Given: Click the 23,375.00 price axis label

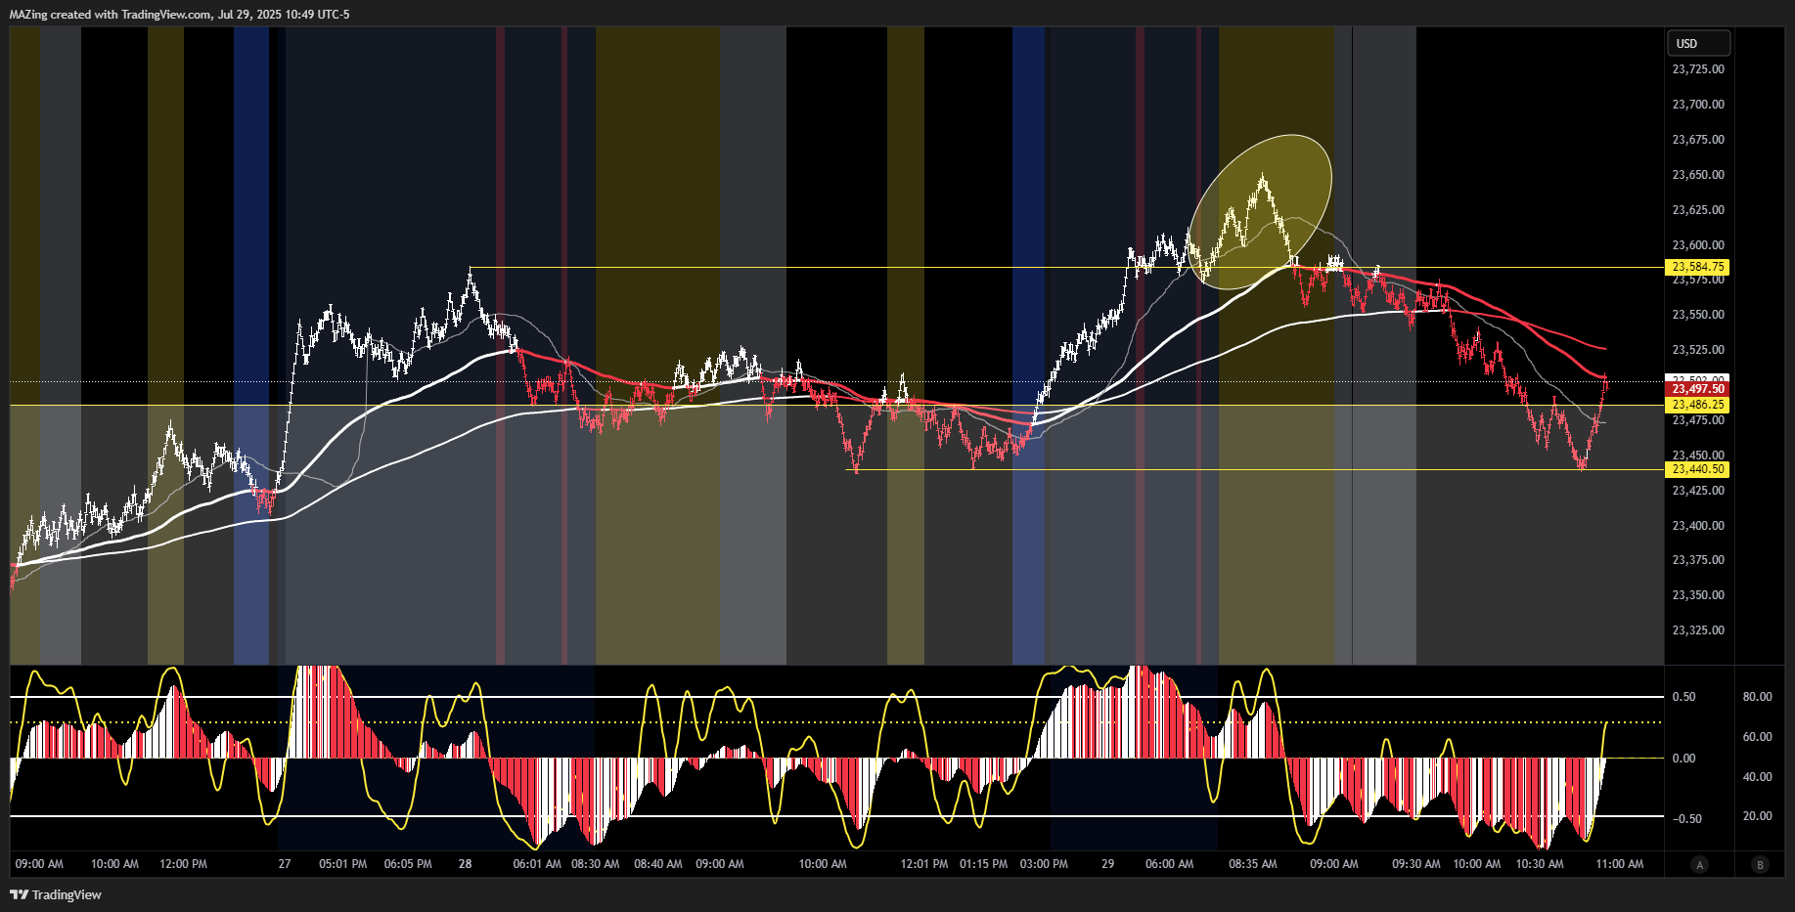Looking at the screenshot, I should [x=1698, y=560].
